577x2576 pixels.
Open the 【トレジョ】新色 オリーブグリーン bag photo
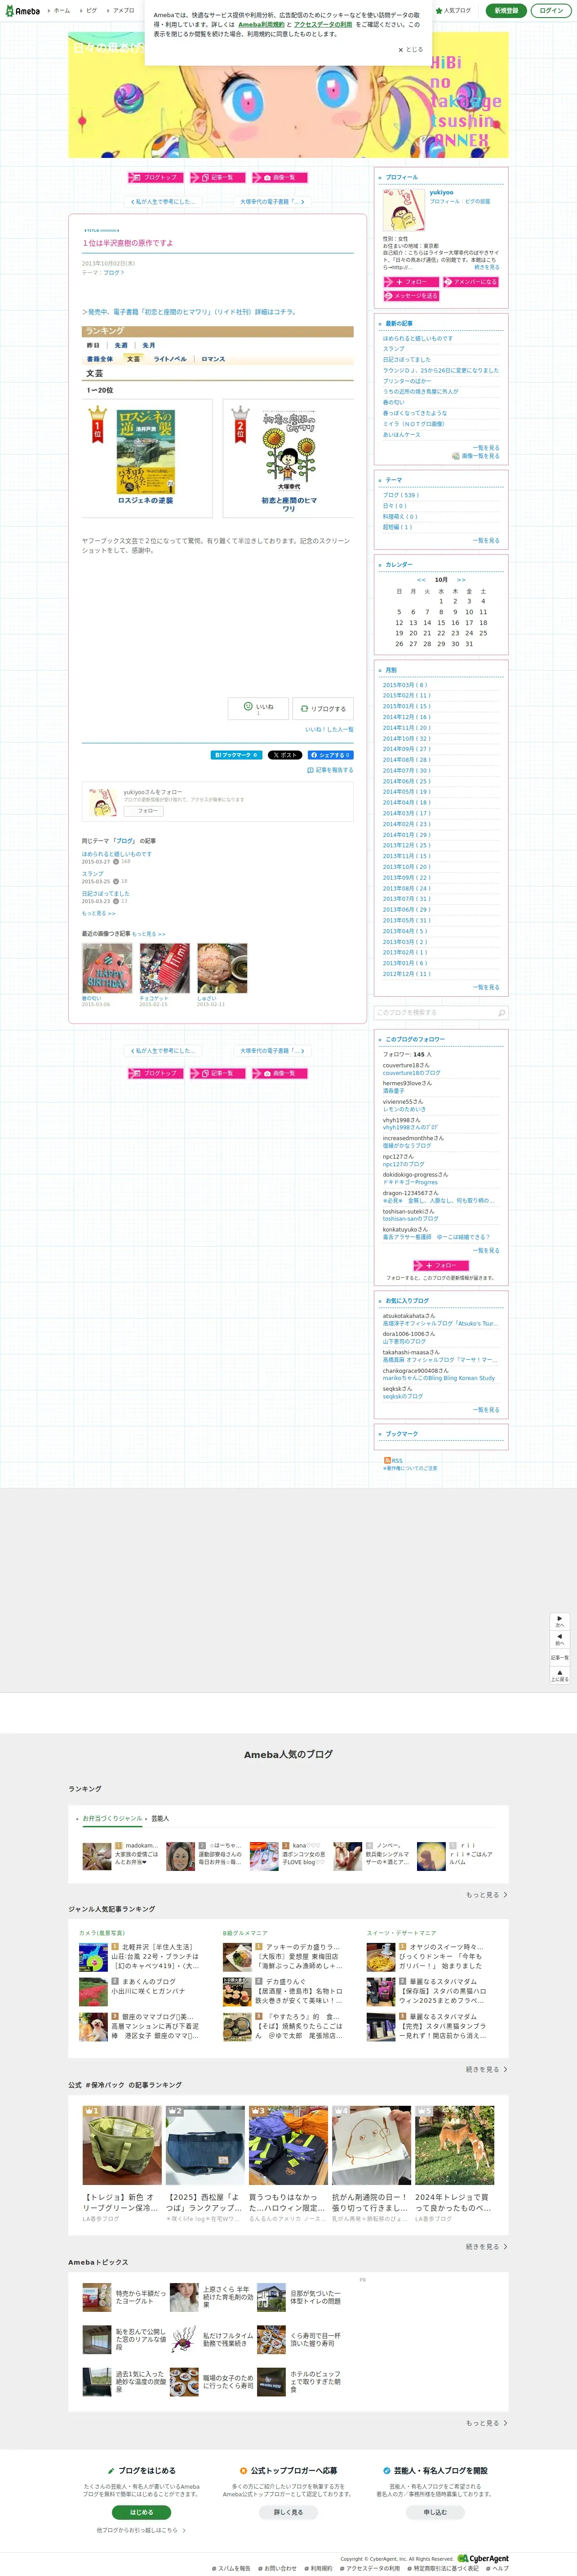click(x=122, y=2145)
